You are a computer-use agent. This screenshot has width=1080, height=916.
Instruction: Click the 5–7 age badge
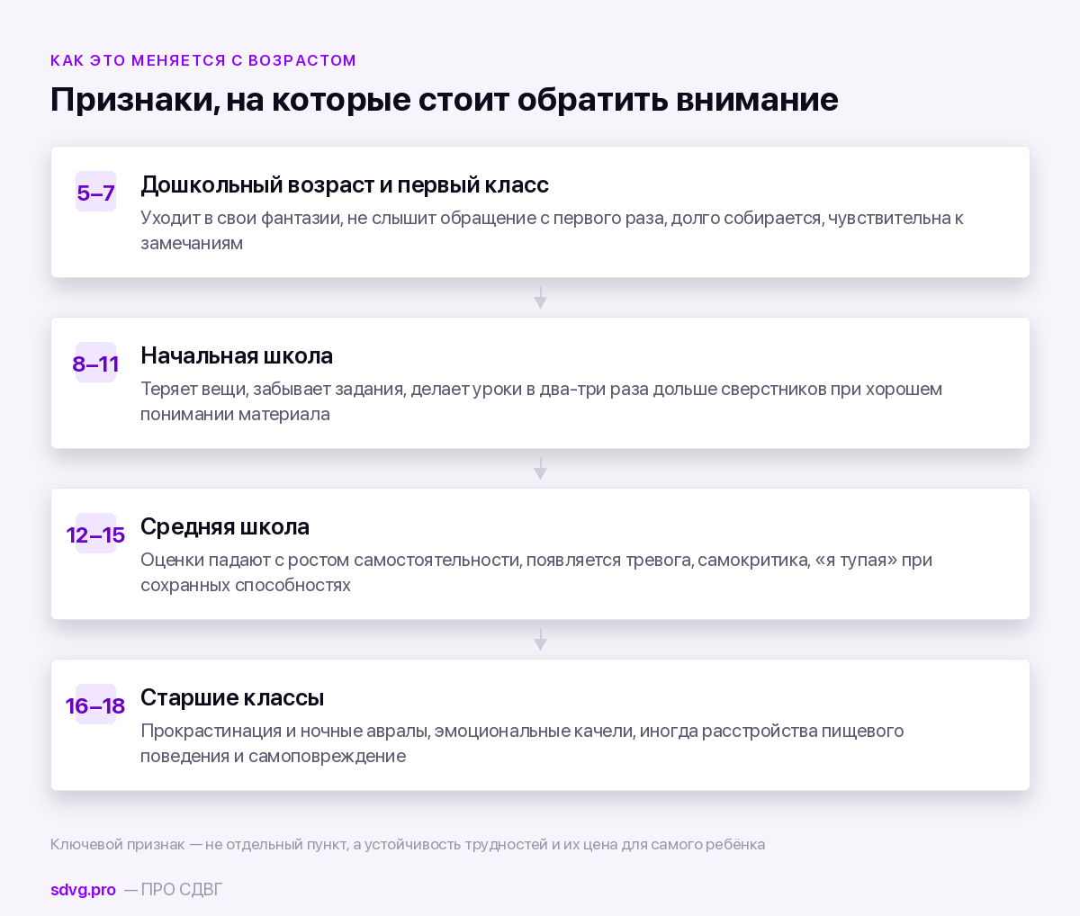95,192
